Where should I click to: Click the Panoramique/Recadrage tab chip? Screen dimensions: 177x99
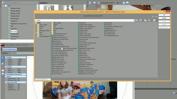(9, 49)
